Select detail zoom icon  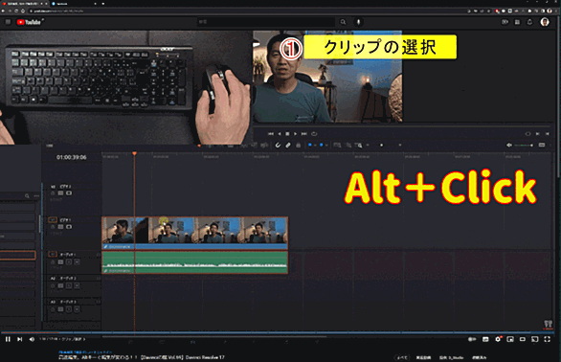348,145
